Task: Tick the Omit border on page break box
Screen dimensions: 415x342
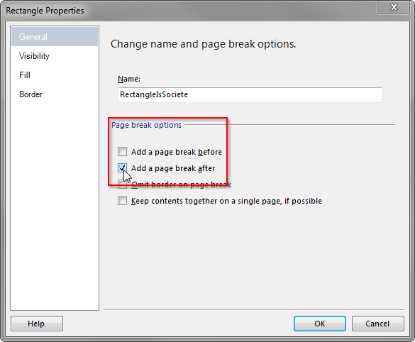Action: click(122, 184)
